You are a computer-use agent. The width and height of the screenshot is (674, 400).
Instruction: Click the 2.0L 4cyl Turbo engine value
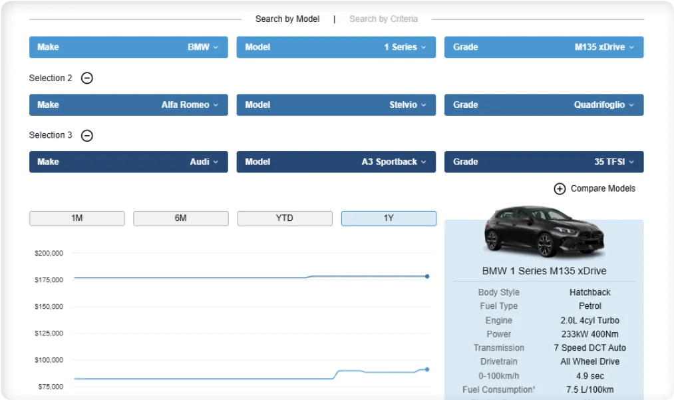coord(590,320)
